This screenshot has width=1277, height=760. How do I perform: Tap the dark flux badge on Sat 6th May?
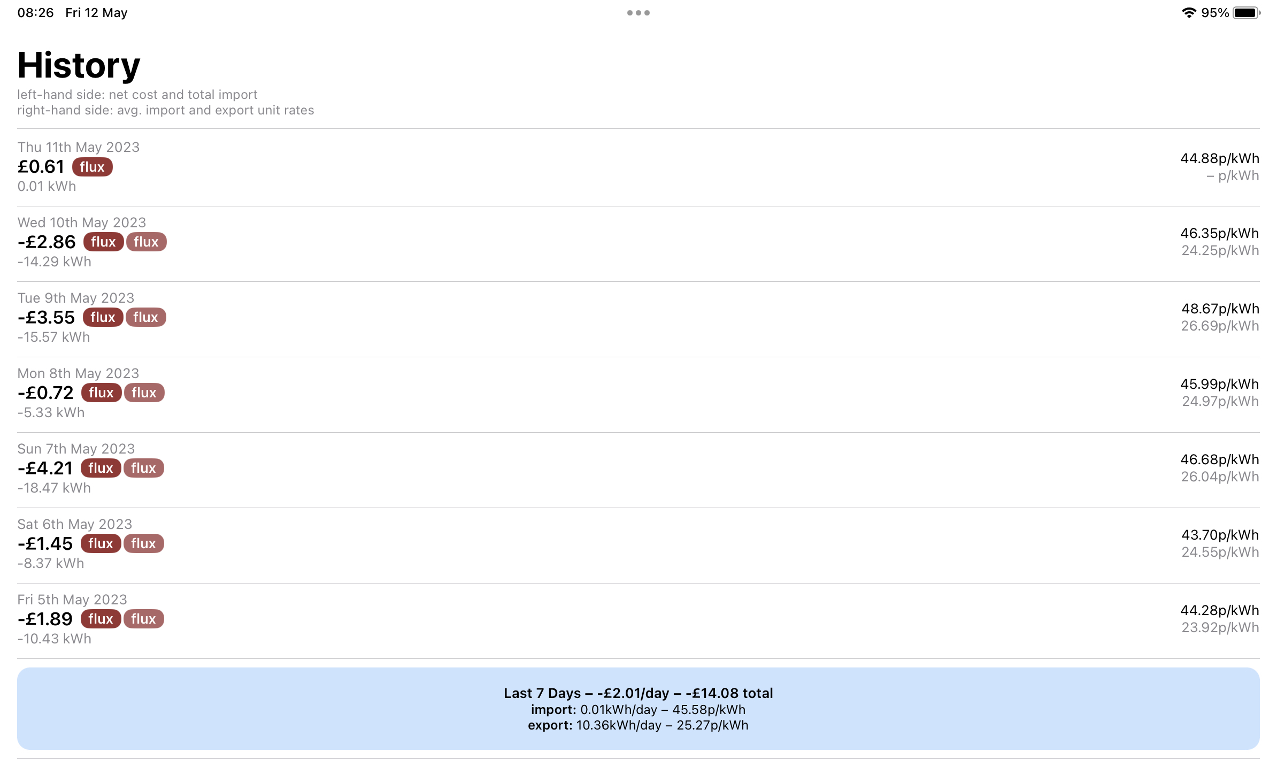[101, 543]
